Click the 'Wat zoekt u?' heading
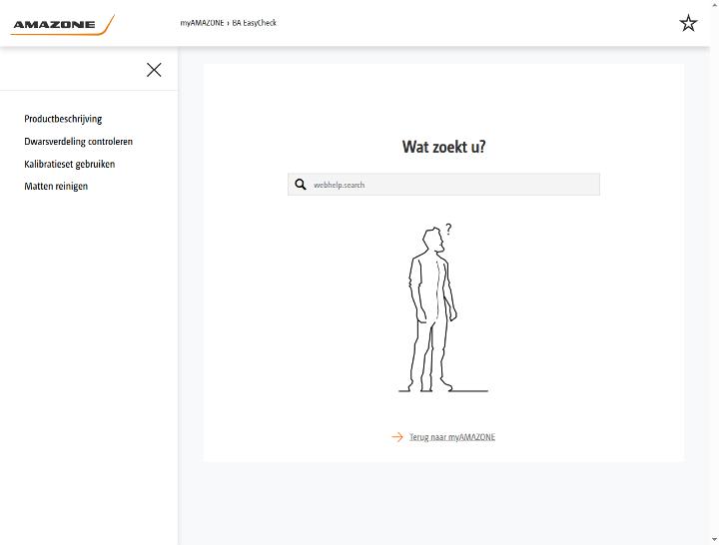 pos(443,147)
